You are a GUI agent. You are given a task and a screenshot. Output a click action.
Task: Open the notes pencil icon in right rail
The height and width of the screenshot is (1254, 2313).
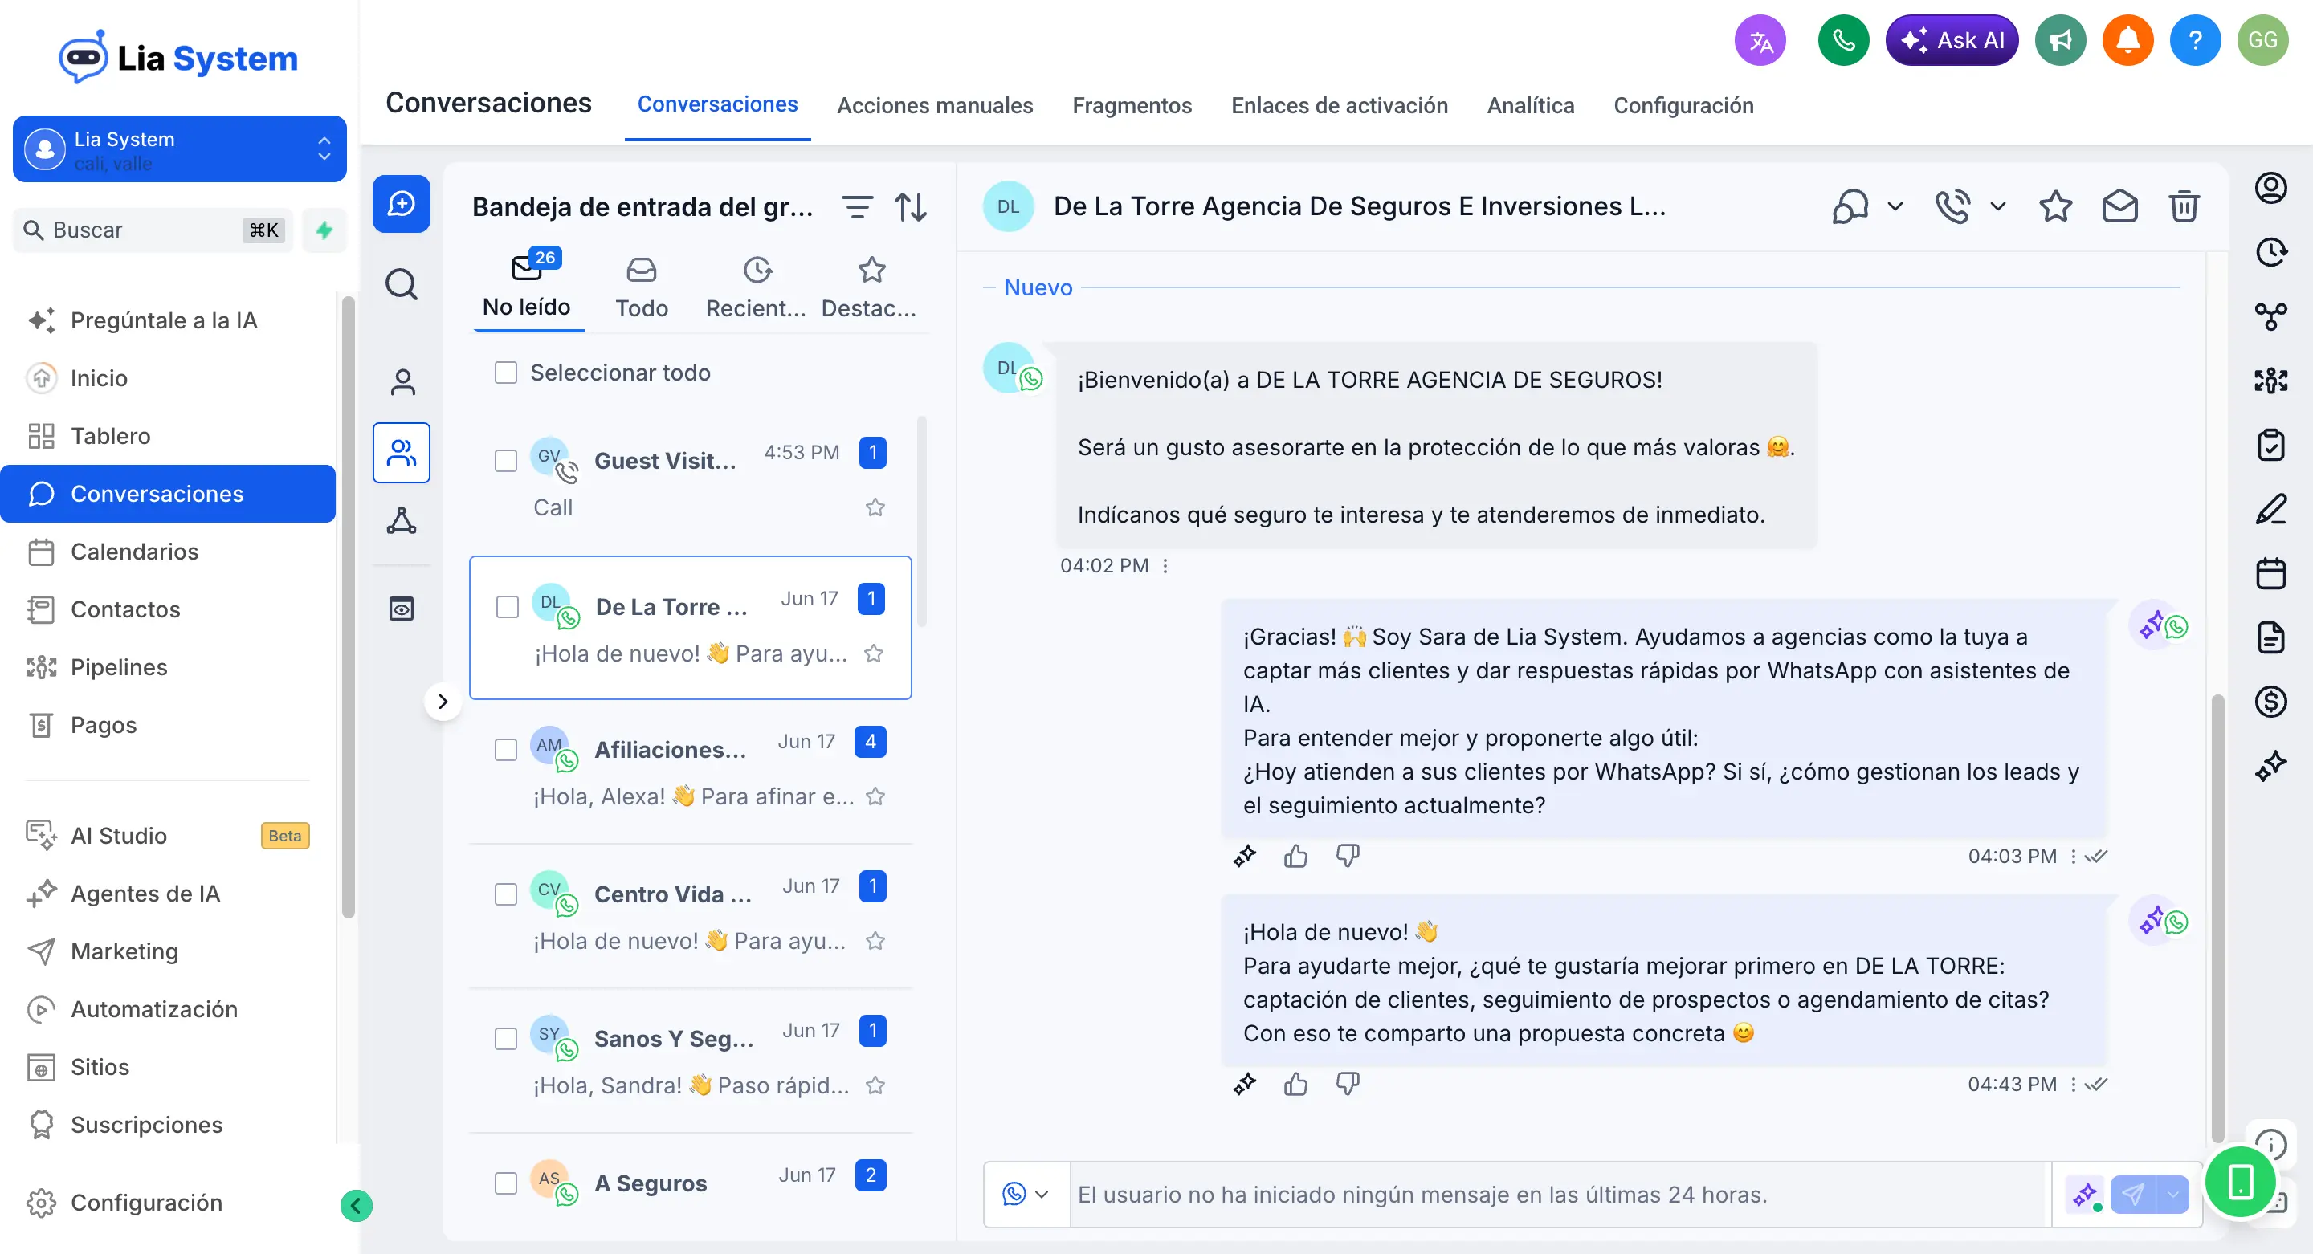click(2270, 509)
